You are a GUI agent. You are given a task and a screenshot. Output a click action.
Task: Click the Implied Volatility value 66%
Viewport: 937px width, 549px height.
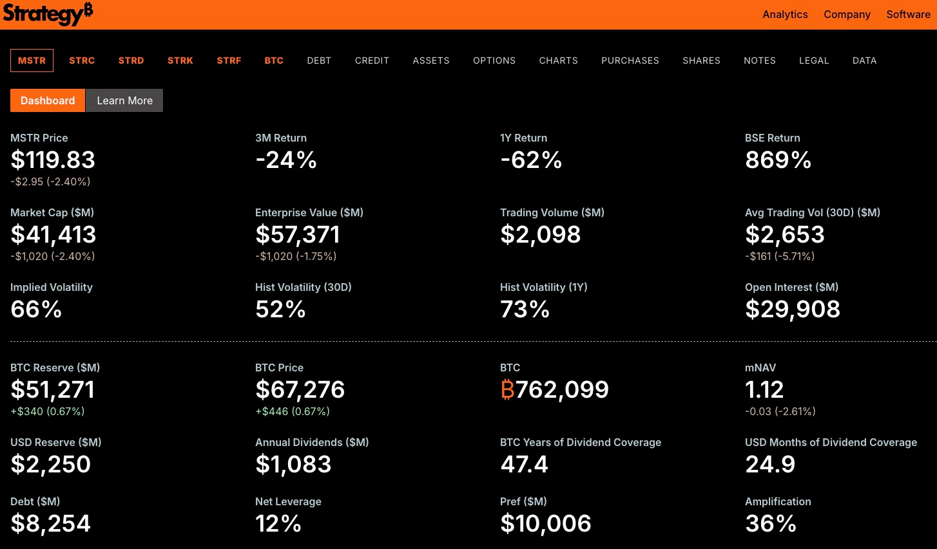36,309
